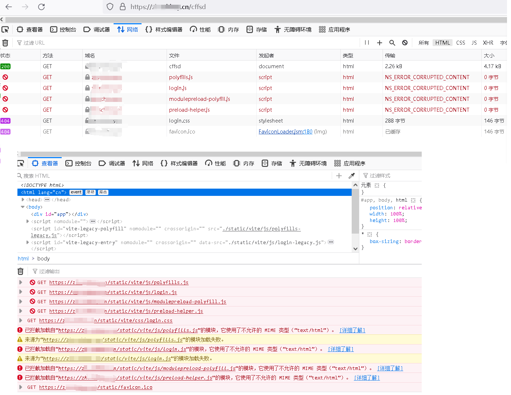Expand the head node
511x395 pixels.
pyautogui.click(x=23, y=200)
